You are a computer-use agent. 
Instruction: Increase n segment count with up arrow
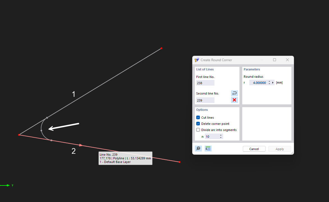coord(221,135)
